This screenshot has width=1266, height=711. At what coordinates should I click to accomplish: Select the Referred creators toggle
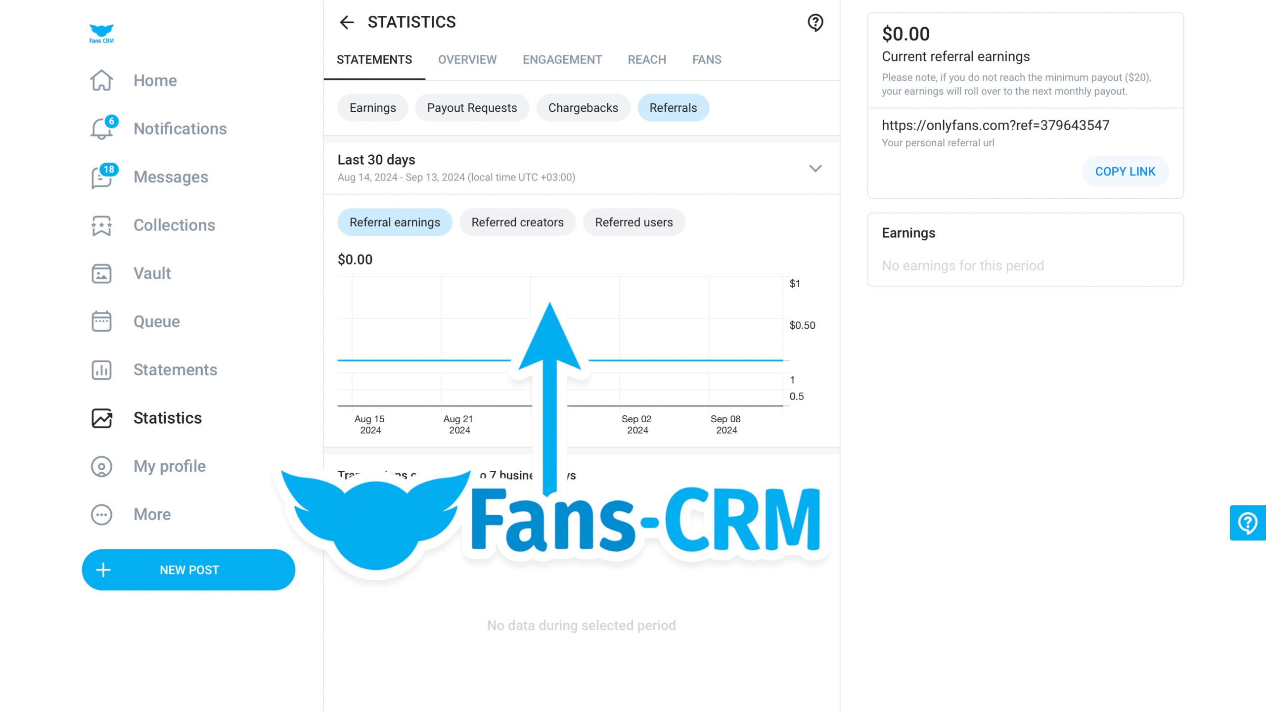[517, 222]
